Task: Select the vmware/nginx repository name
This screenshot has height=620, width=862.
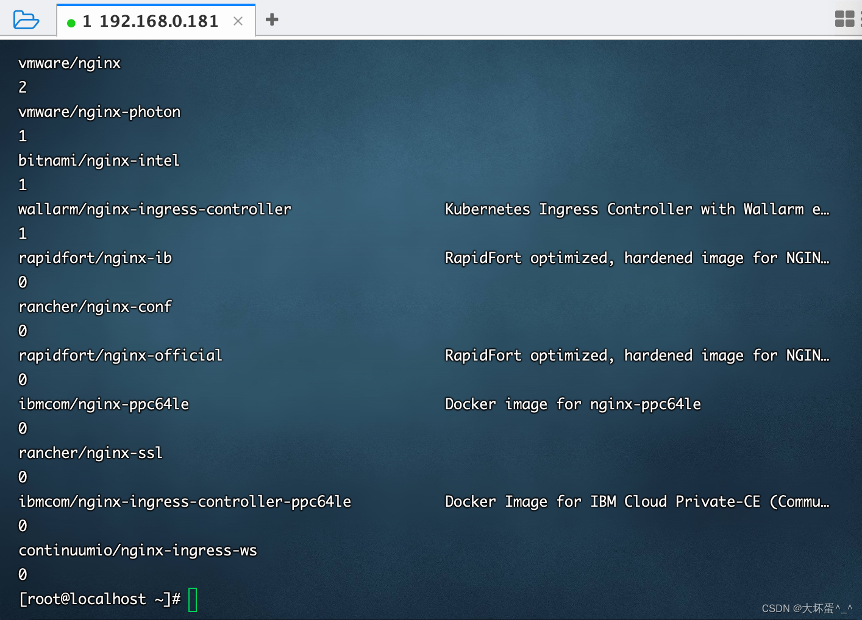Action: [x=69, y=63]
